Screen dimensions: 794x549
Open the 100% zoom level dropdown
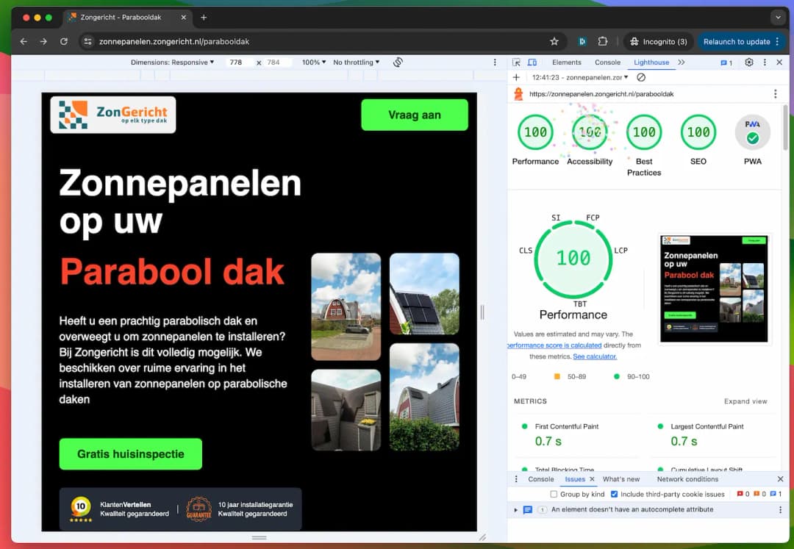tap(314, 62)
